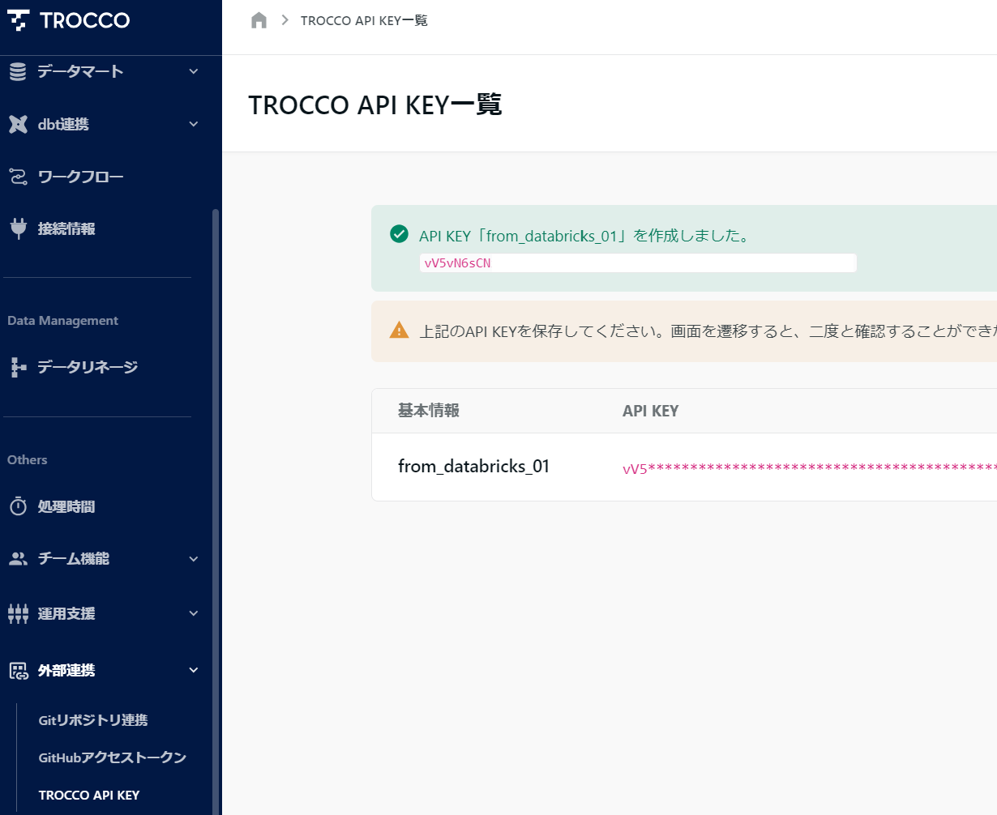Click the orange warning triangle icon

point(399,331)
